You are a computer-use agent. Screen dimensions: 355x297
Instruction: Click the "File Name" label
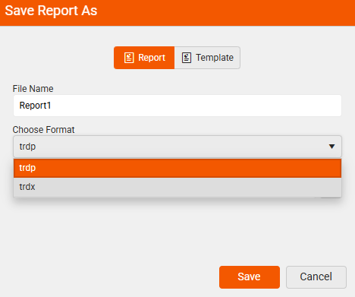(x=33, y=89)
